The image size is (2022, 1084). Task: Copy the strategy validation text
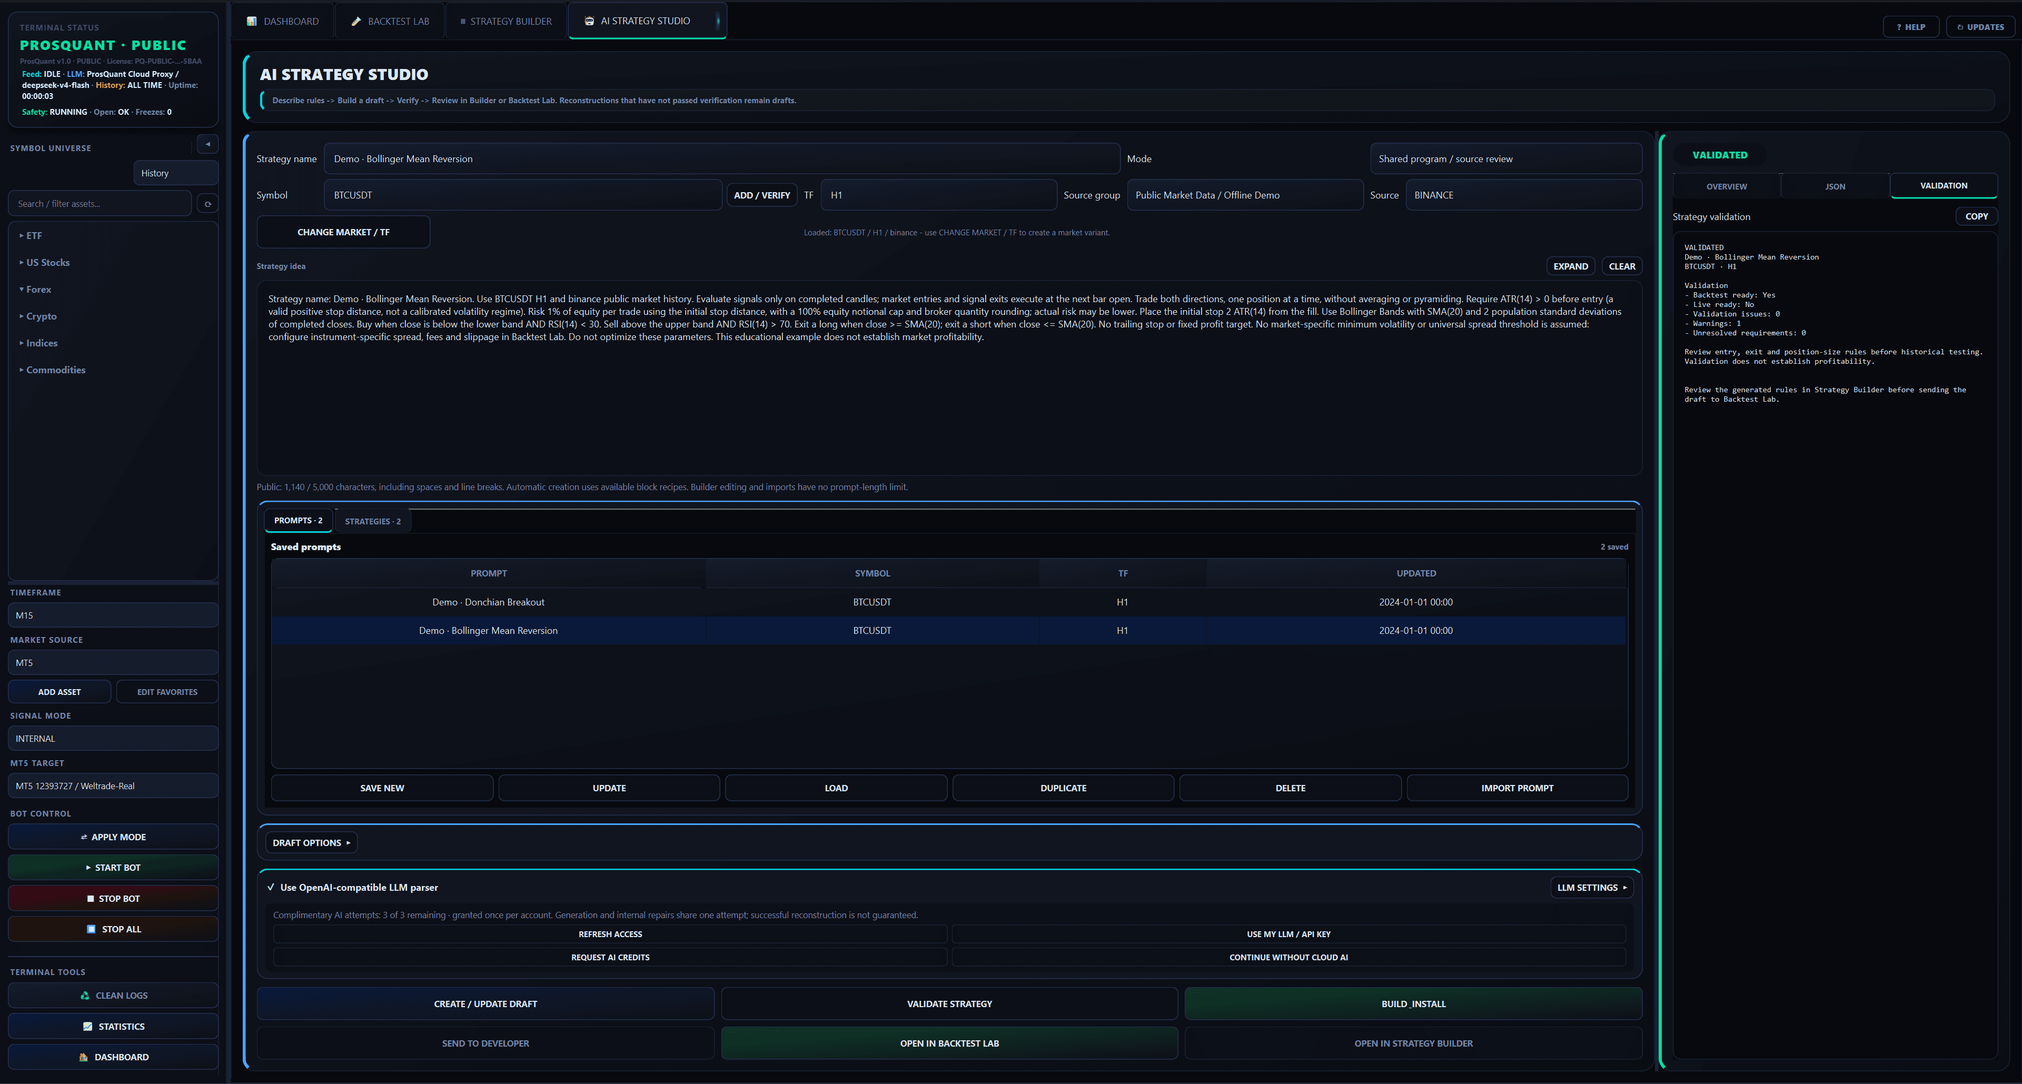(1976, 217)
